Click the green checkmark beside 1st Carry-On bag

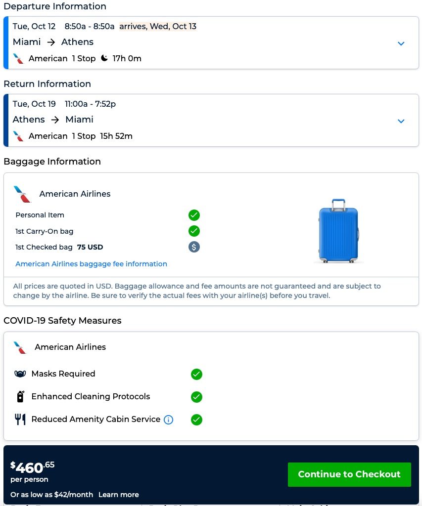(194, 231)
